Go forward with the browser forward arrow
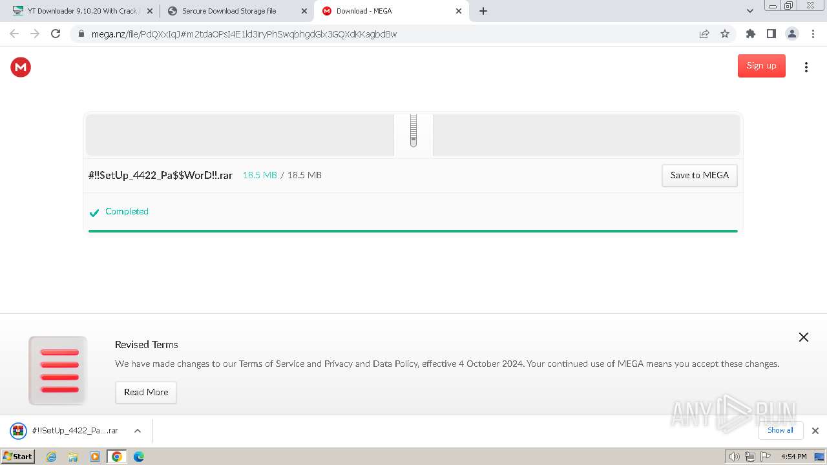This screenshot has height=465, width=827. (x=35, y=34)
